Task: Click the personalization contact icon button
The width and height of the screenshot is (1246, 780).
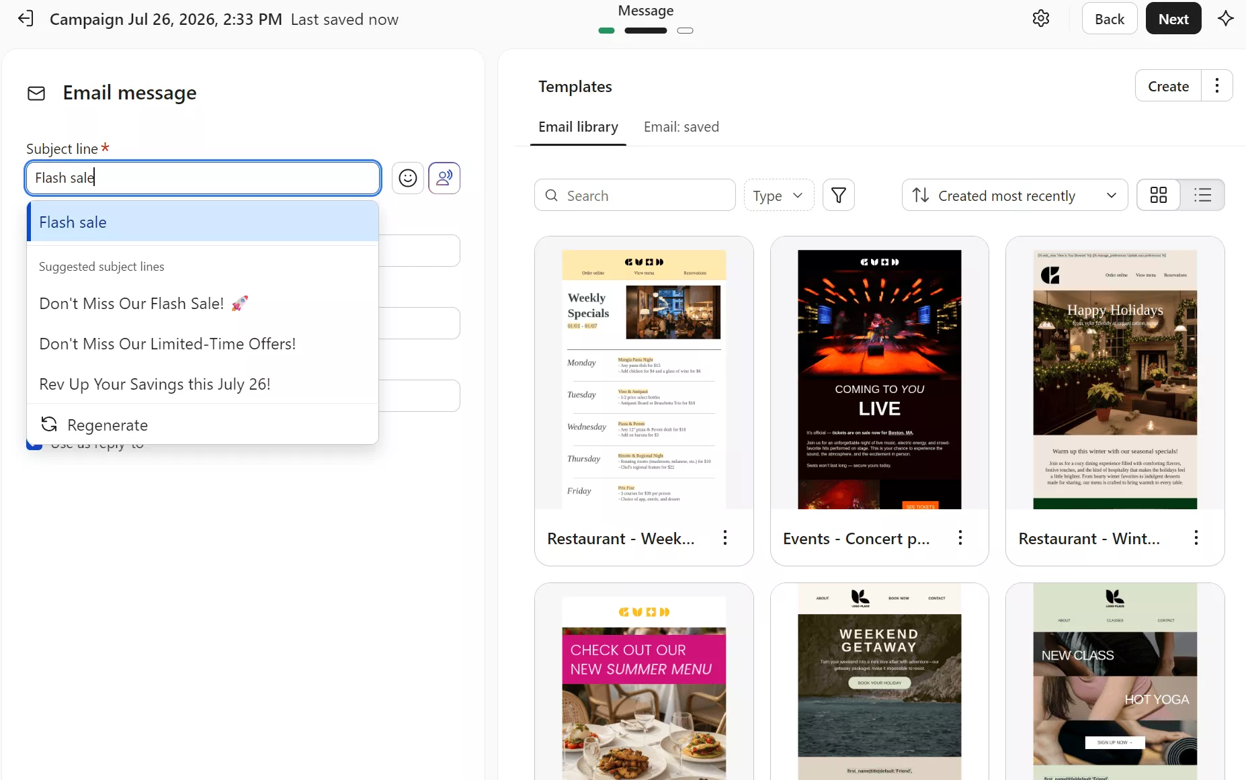Action: tap(444, 178)
